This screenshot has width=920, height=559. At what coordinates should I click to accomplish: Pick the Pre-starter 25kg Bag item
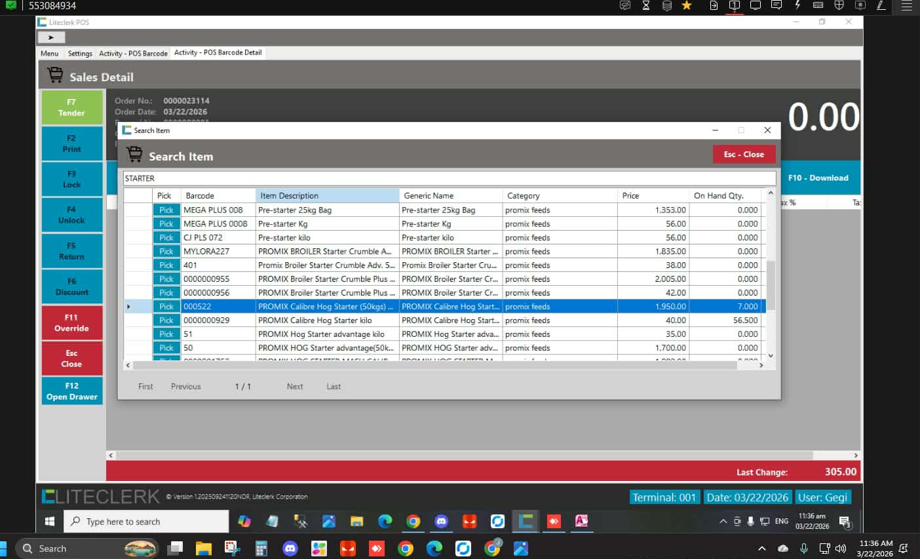166,210
